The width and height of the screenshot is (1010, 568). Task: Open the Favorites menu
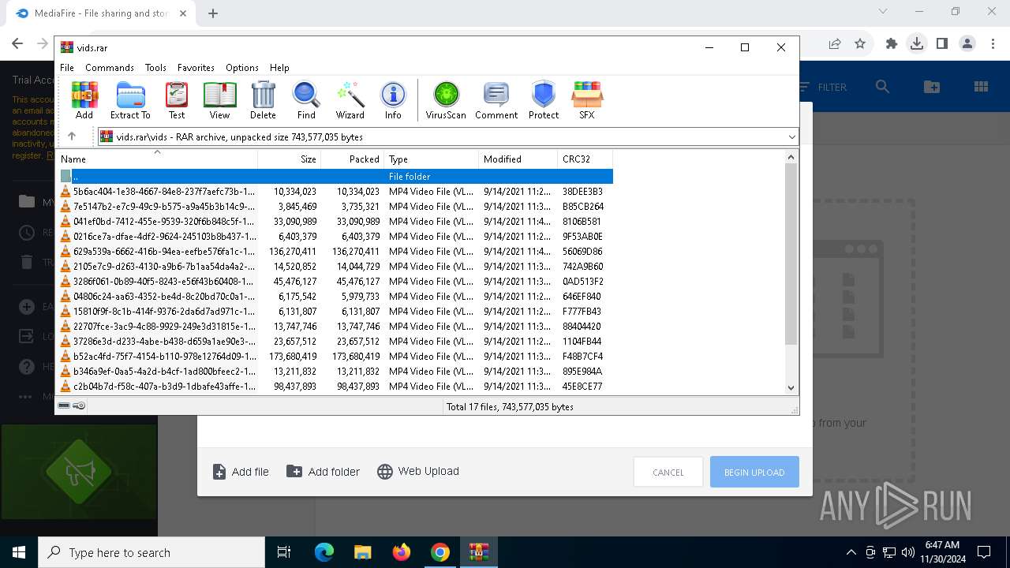(x=196, y=68)
